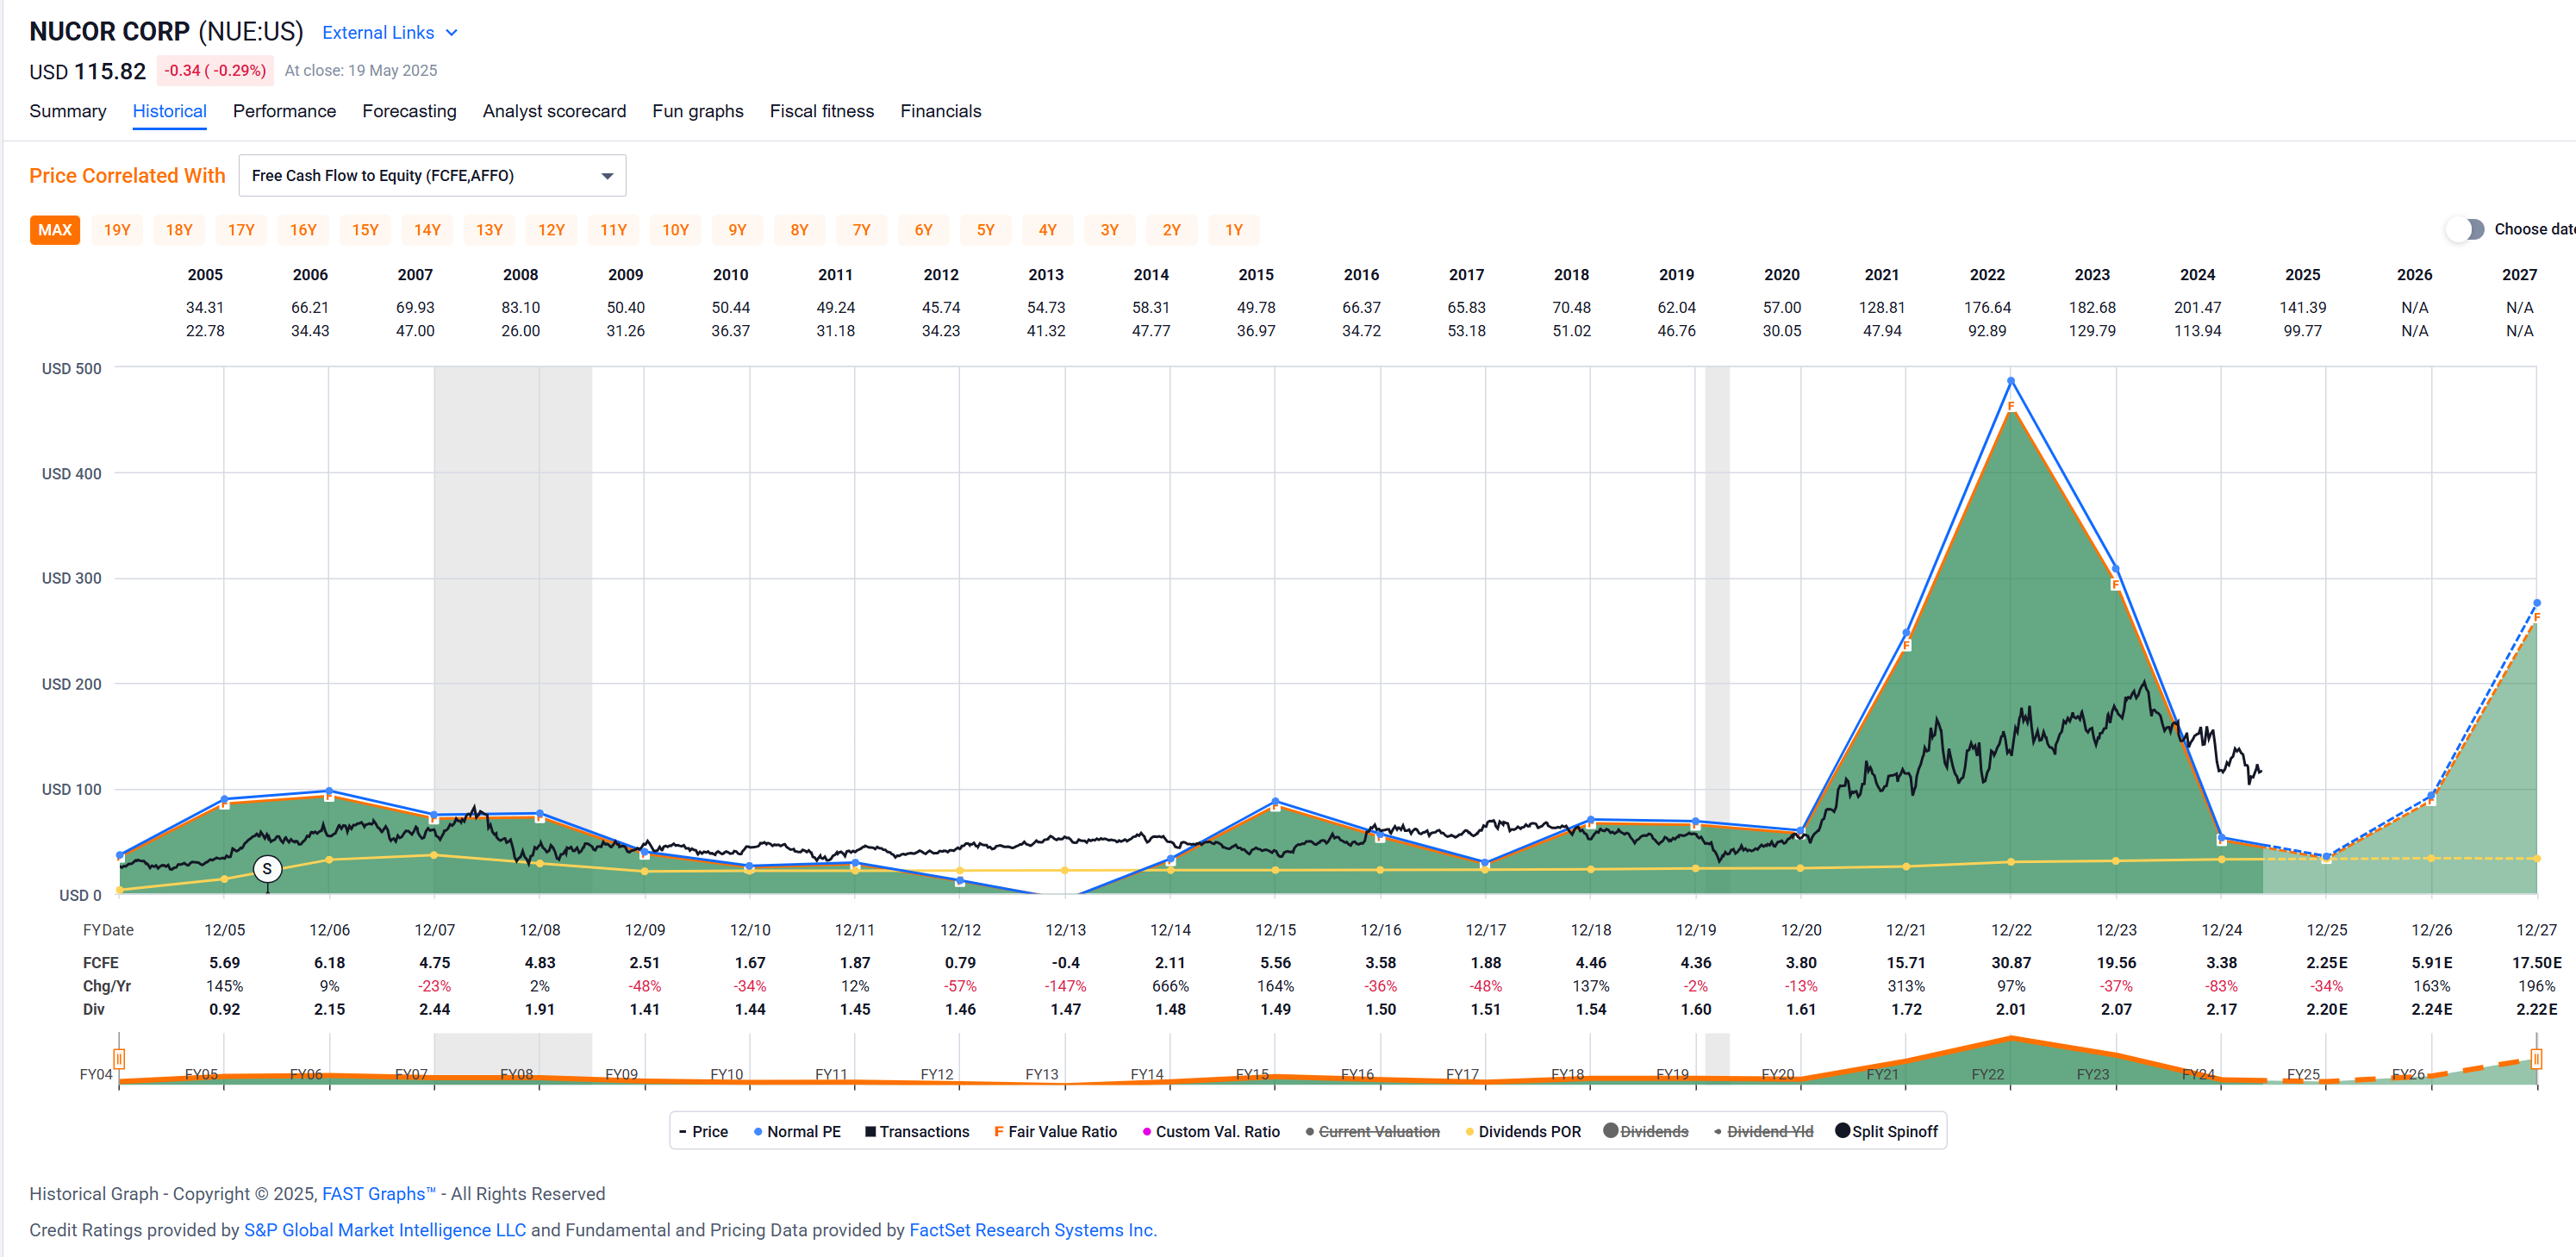Toggle Dividends POR legend item
Image resolution: width=2576 pixels, height=1257 pixels.
1523,1131
